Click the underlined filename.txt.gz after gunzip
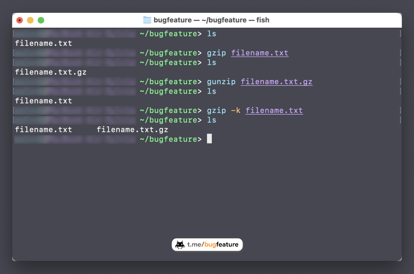 pos(277,82)
